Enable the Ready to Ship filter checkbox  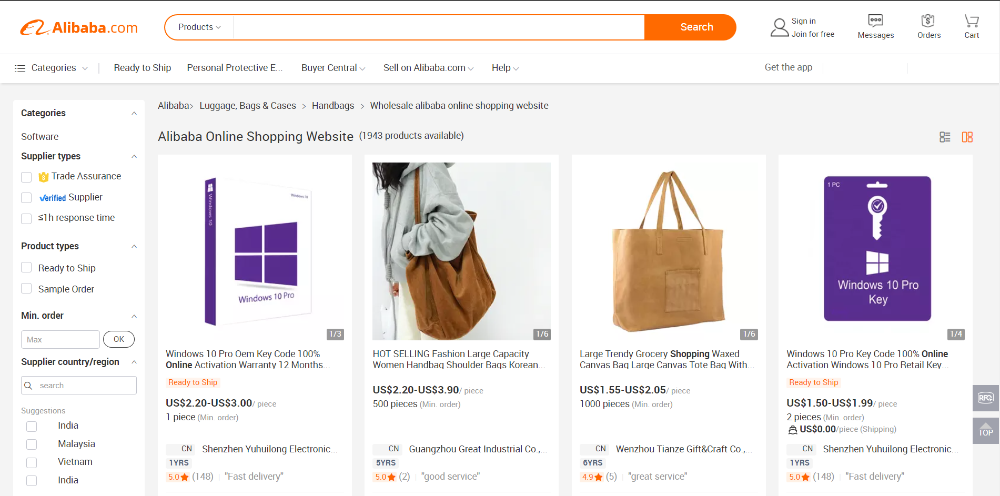pos(26,268)
